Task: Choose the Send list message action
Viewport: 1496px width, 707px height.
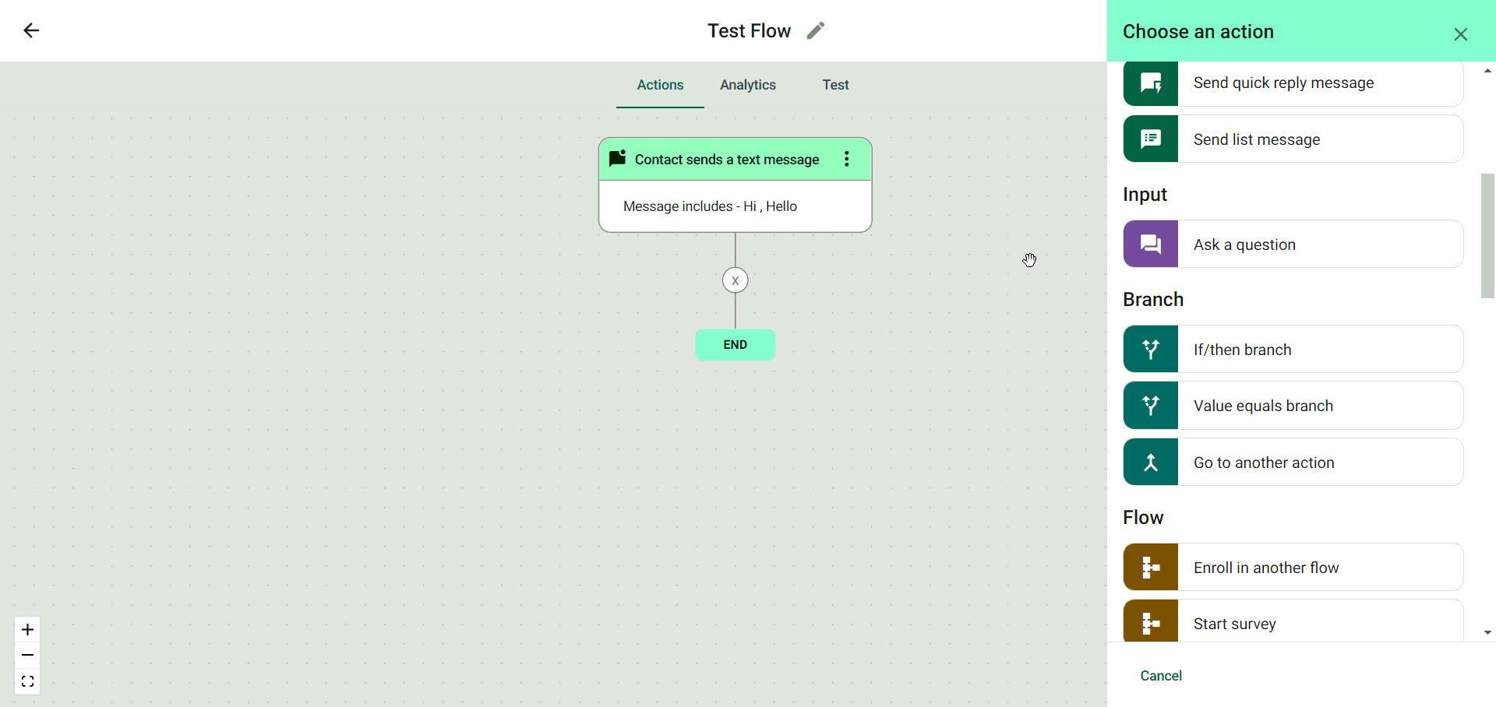Action: (1293, 139)
